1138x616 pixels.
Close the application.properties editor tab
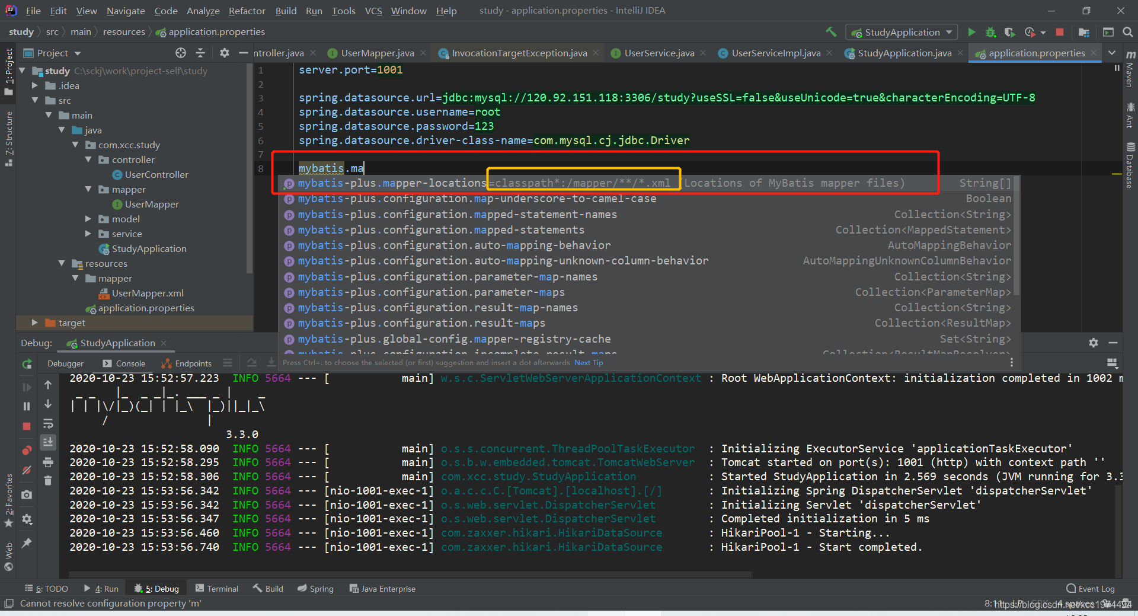(1094, 53)
